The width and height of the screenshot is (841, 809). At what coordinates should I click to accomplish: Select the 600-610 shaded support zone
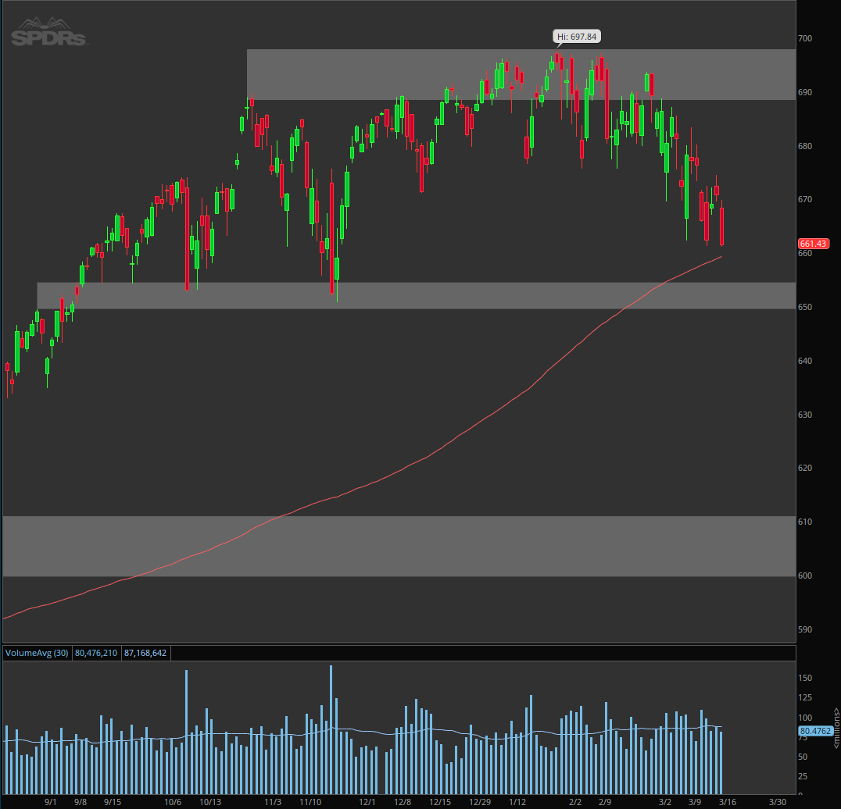coord(399,547)
